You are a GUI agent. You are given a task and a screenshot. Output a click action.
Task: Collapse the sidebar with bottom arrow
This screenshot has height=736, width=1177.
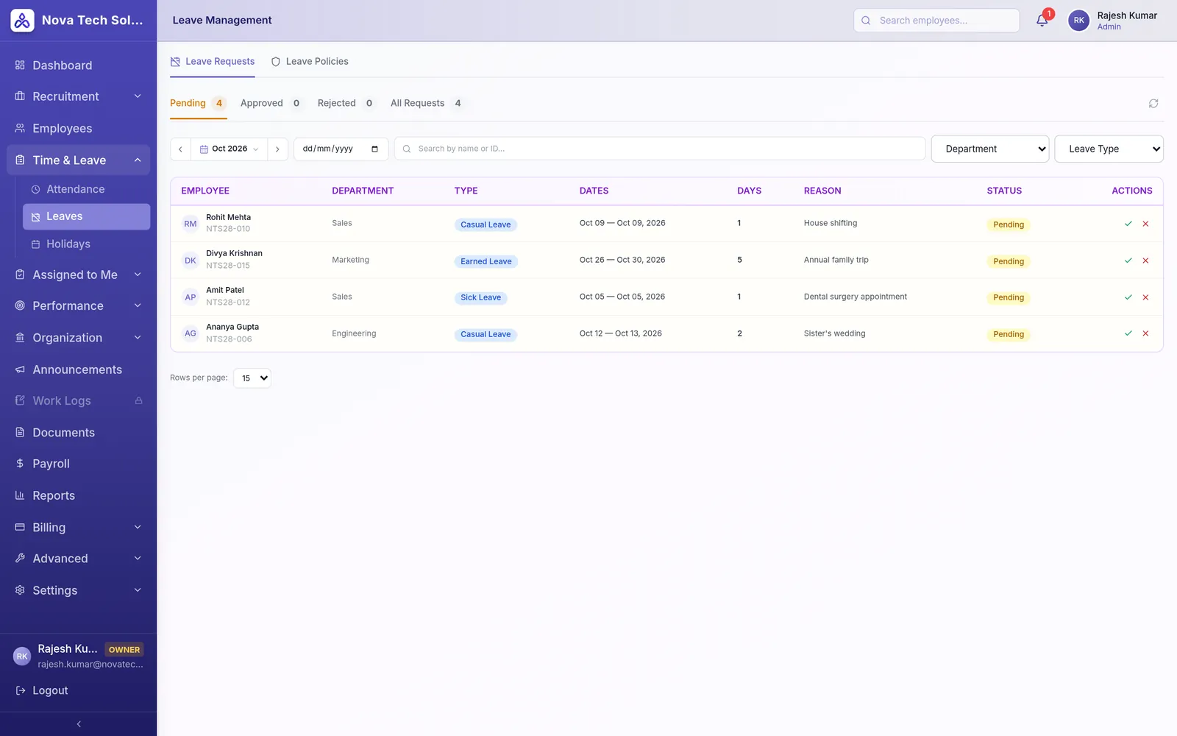(x=79, y=724)
